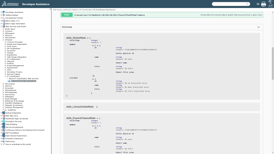This screenshot has width=274, height=154.
Task: Click the Dashboard Apps JavaScript icon
Action: [x=4, y=119]
